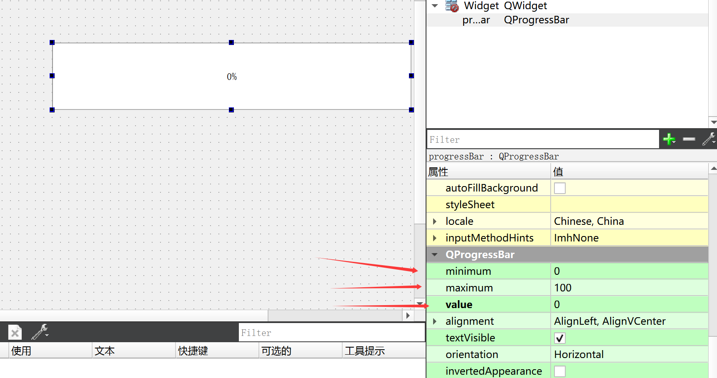Click the property list scrollbar up arrow
The width and height of the screenshot is (717, 378).
point(713,169)
